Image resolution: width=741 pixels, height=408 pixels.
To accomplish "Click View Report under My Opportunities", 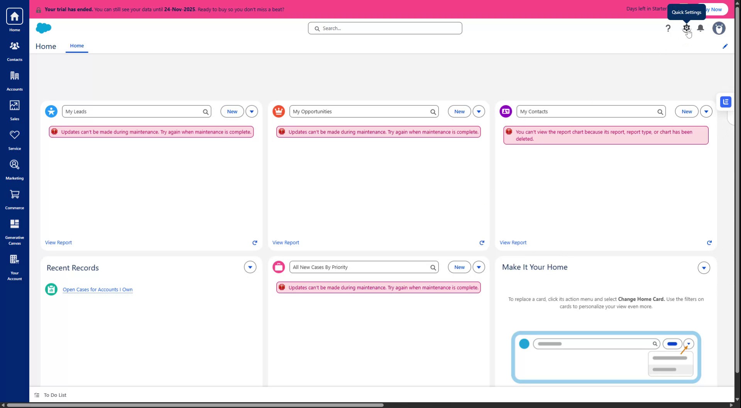I will 285,243.
